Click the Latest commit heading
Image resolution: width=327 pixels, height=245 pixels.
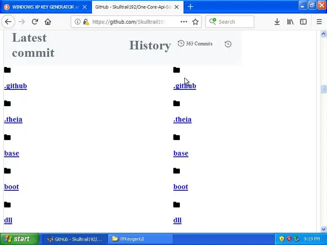pyautogui.click(x=33, y=45)
